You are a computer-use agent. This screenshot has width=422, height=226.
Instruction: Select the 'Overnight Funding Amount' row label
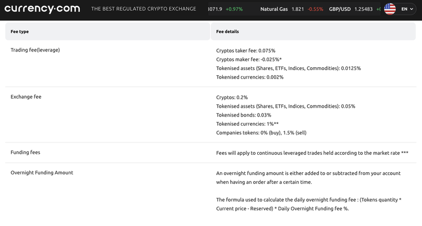coord(42,172)
